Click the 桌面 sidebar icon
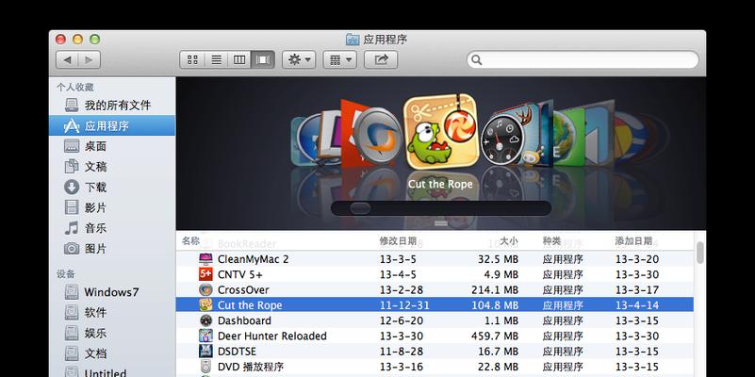The width and height of the screenshot is (755, 377). click(72, 146)
